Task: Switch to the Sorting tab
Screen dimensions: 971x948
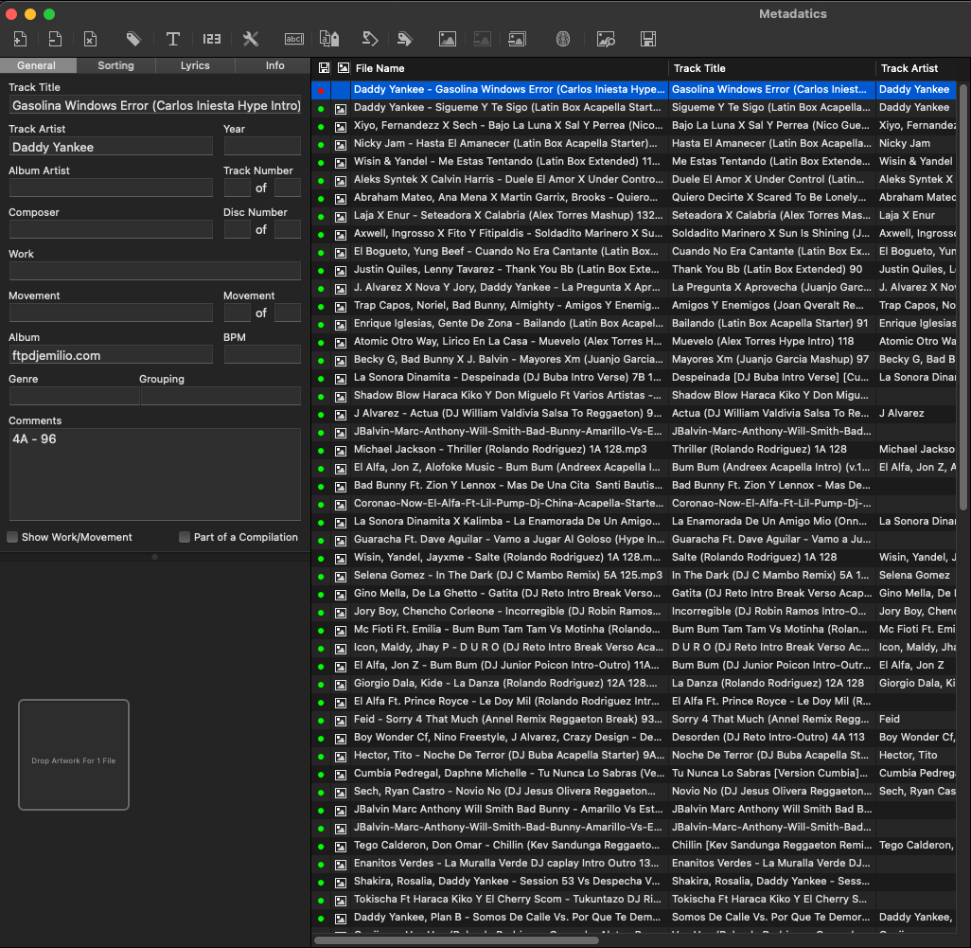Action: [115, 65]
